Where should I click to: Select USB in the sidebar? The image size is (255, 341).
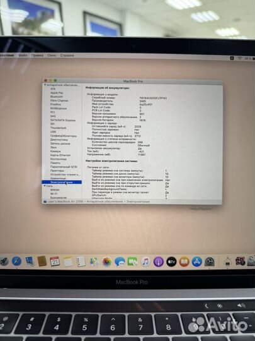click(x=53, y=132)
